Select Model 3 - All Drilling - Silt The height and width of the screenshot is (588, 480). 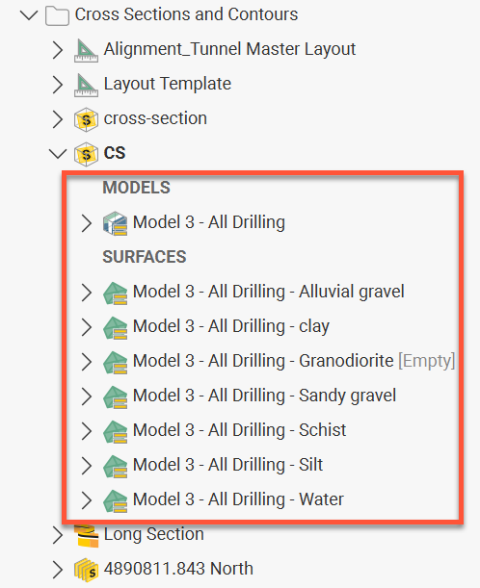pos(227,465)
